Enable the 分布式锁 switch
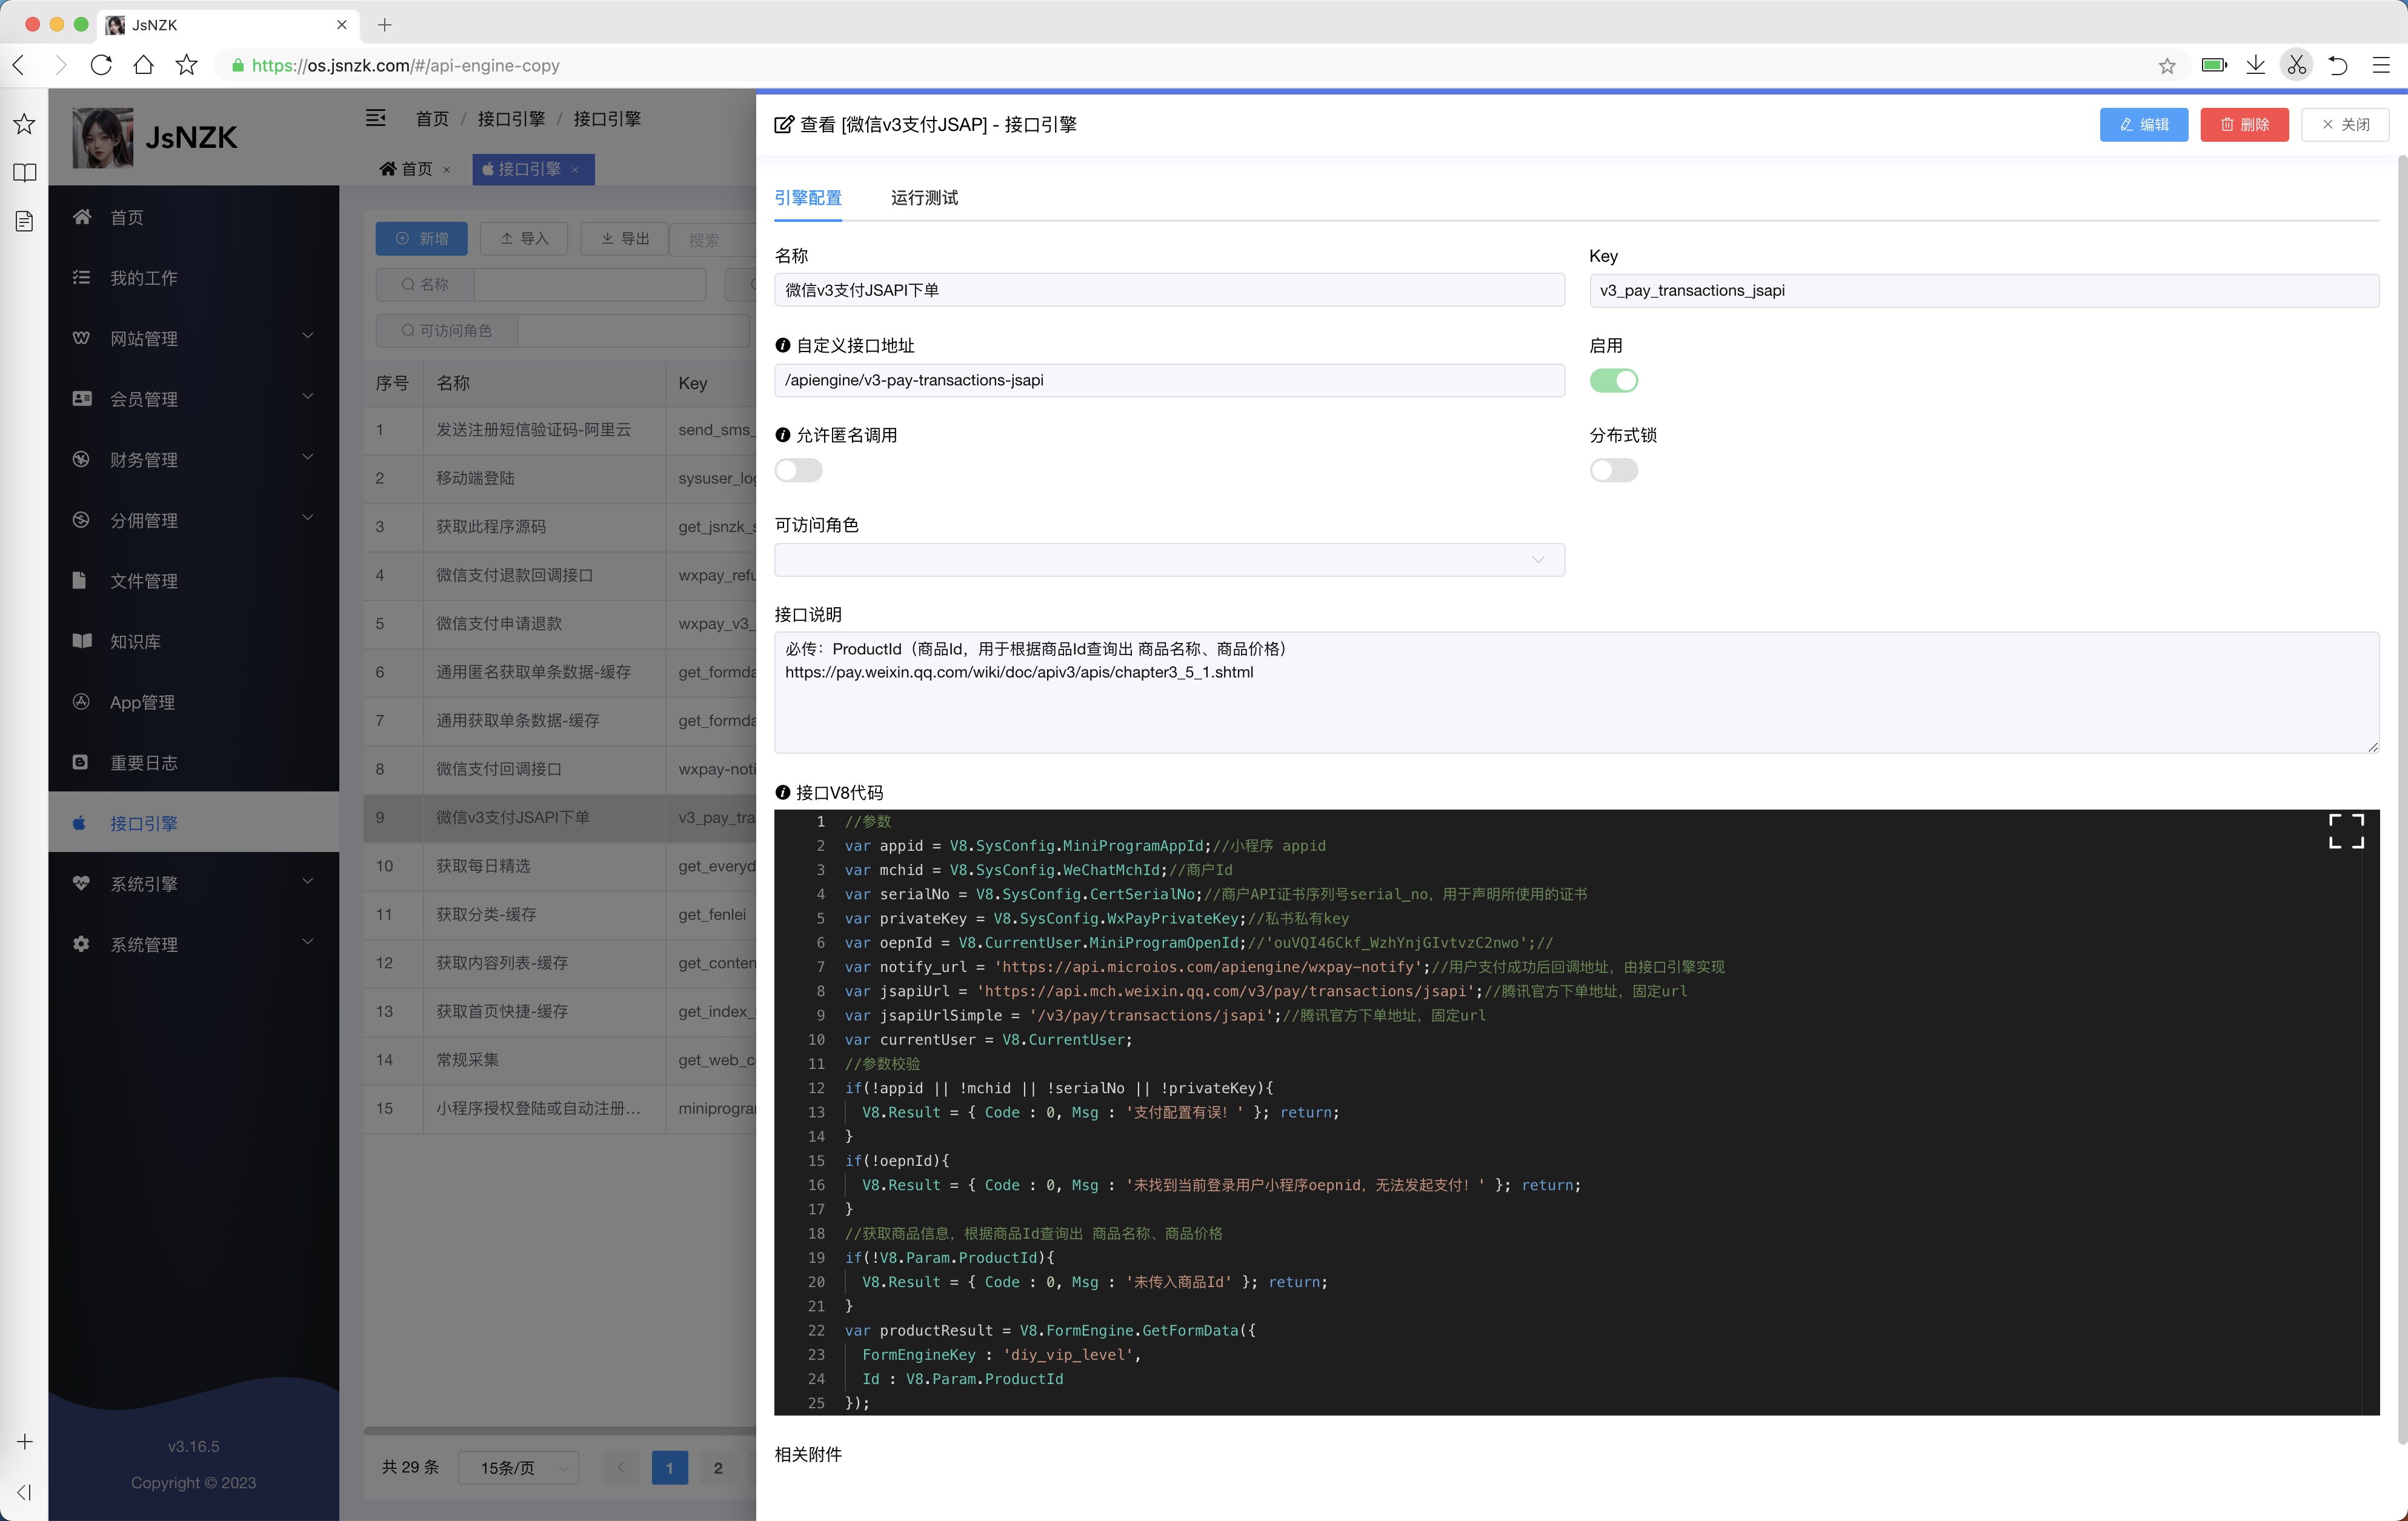Image resolution: width=2408 pixels, height=1521 pixels. click(1613, 470)
